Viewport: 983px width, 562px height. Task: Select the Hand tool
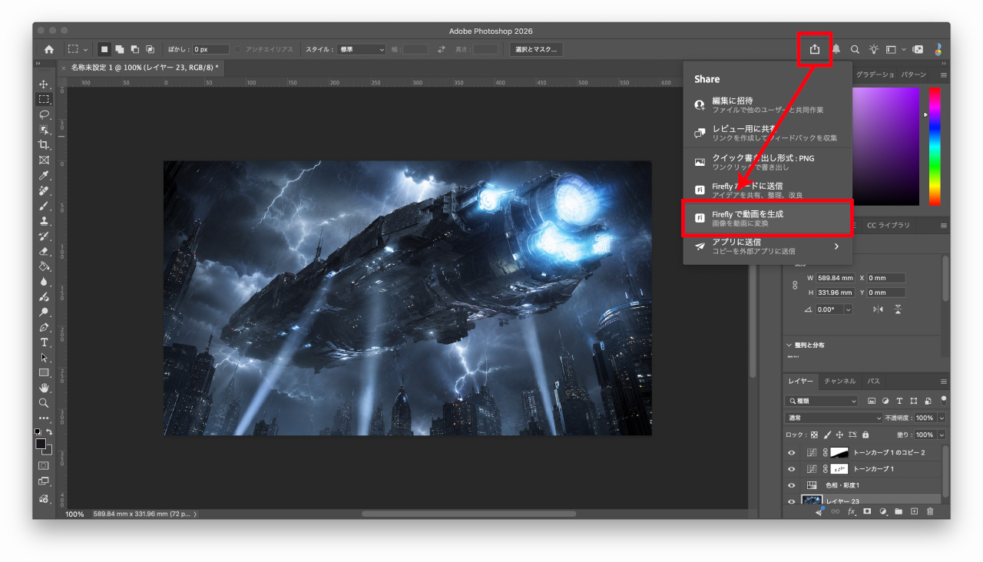point(44,388)
